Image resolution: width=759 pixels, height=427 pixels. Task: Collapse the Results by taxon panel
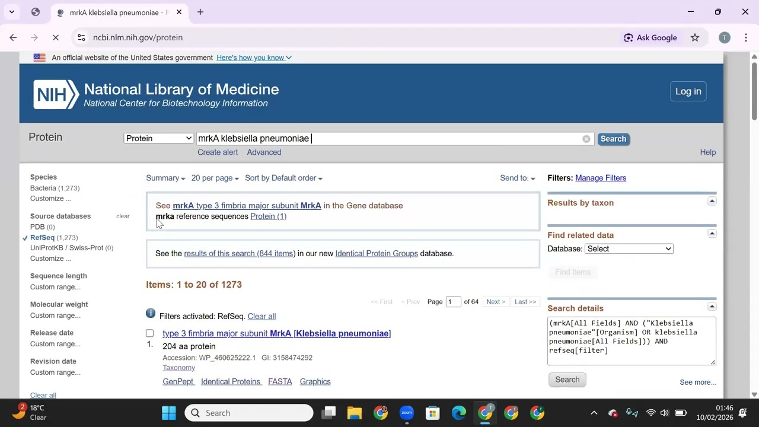click(x=712, y=202)
